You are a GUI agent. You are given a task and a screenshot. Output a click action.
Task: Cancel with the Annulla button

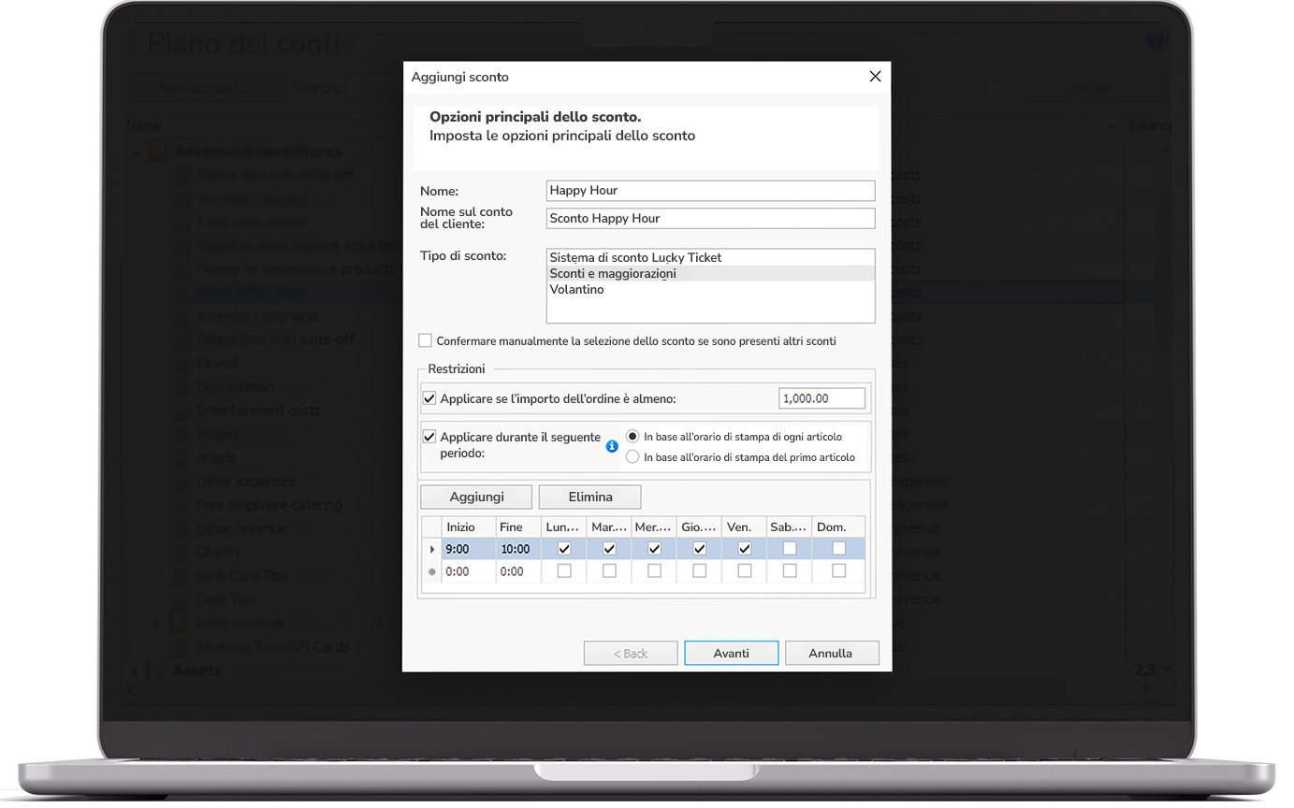[831, 653]
